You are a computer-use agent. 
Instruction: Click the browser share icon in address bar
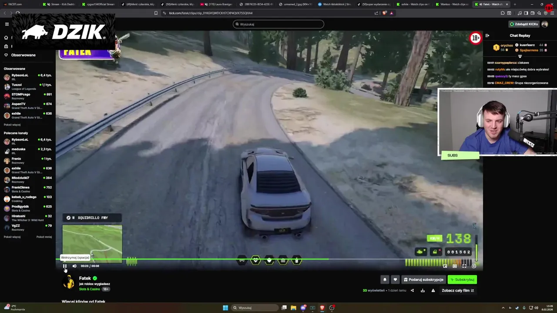[x=376, y=13]
